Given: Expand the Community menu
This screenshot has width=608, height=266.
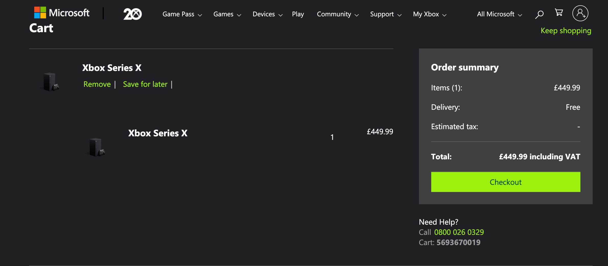Looking at the screenshot, I should (337, 14).
